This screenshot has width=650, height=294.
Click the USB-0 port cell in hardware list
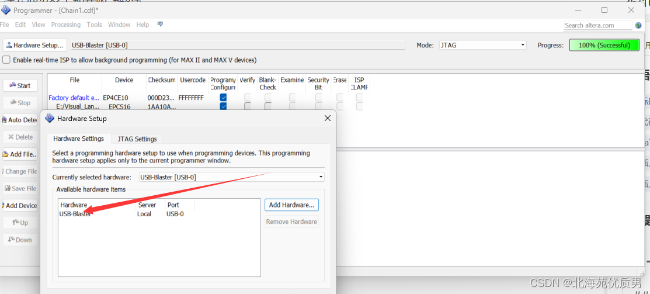click(175, 214)
